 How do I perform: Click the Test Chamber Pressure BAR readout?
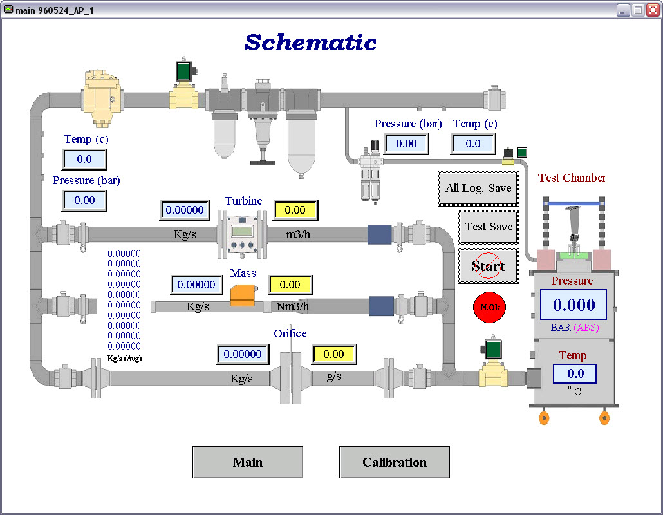[573, 304]
